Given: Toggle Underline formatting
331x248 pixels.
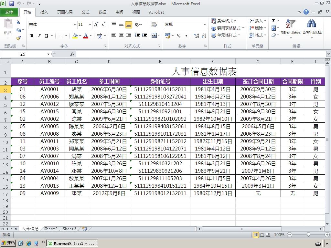Looking at the screenshot, I should coord(47,36).
